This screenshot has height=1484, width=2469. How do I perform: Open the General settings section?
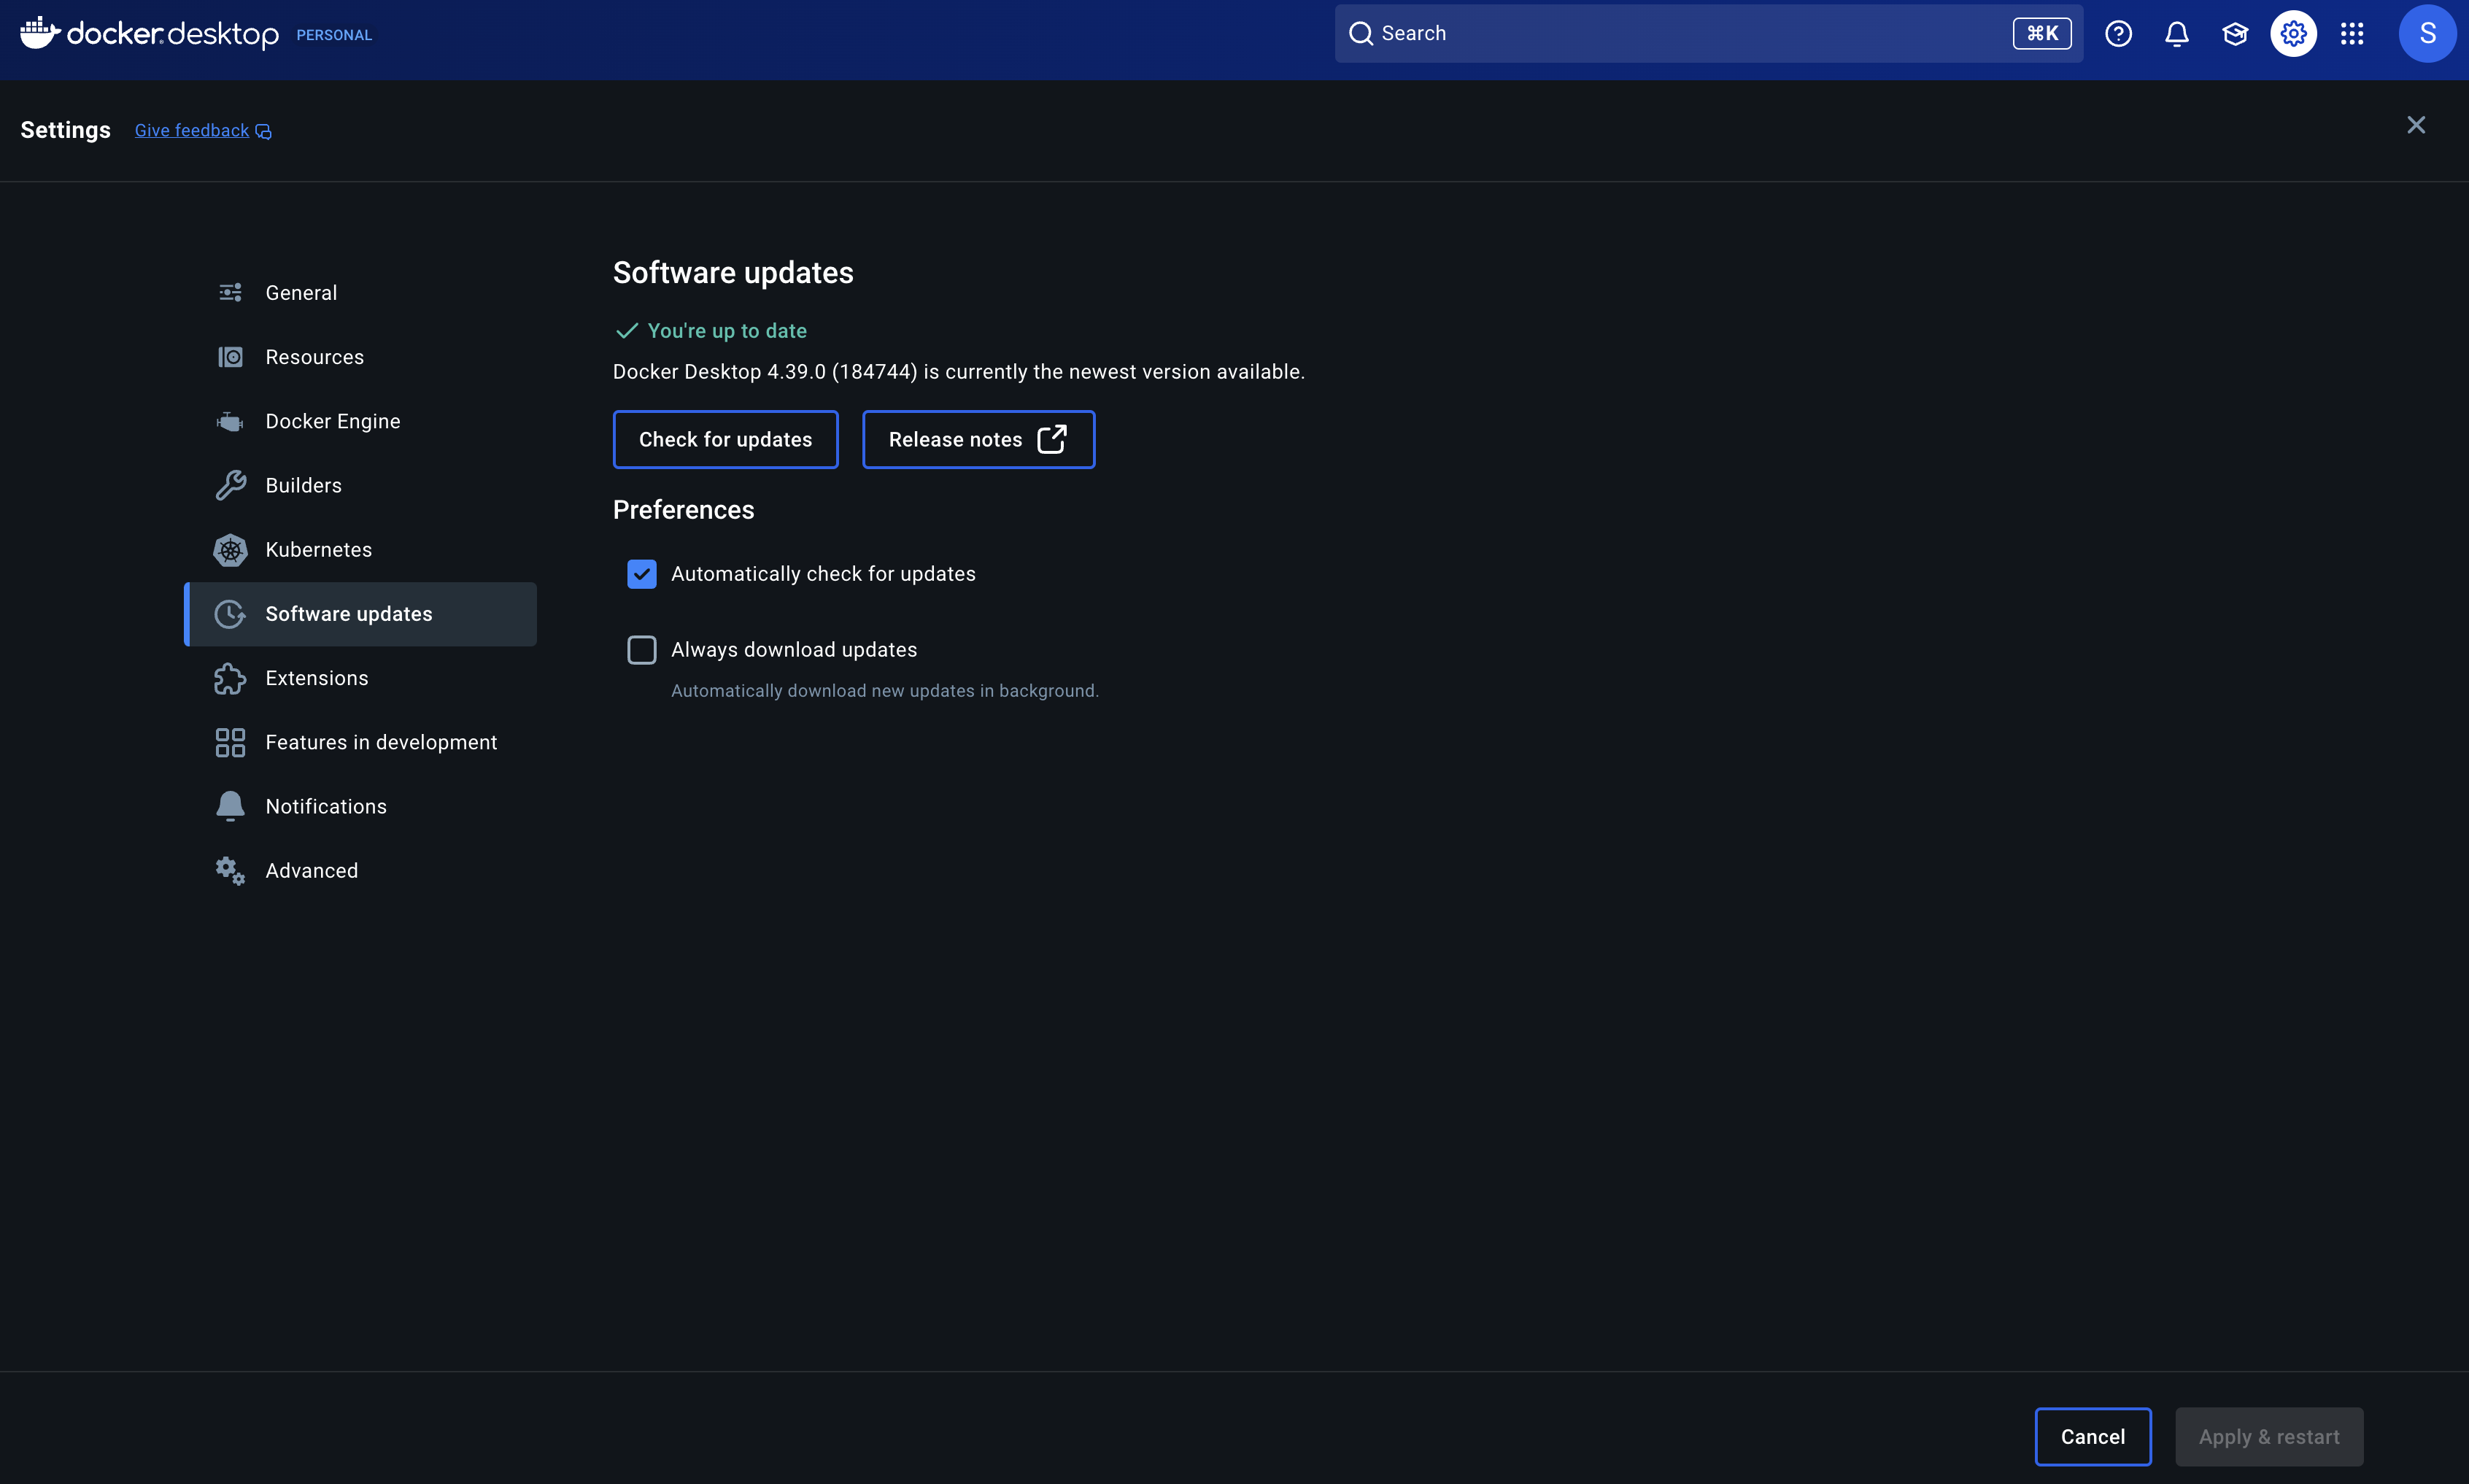coord(360,293)
